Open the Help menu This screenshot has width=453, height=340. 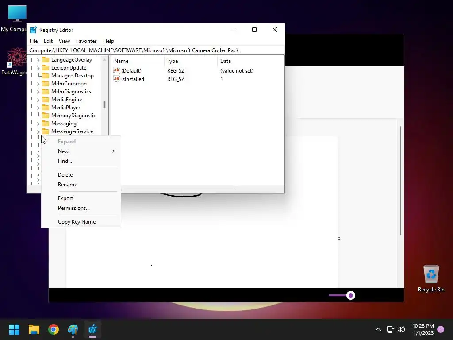108,41
